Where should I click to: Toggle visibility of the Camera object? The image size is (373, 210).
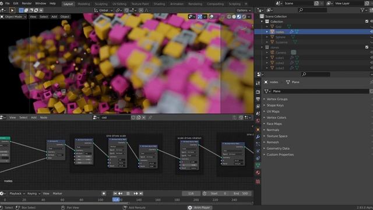tap(371, 52)
